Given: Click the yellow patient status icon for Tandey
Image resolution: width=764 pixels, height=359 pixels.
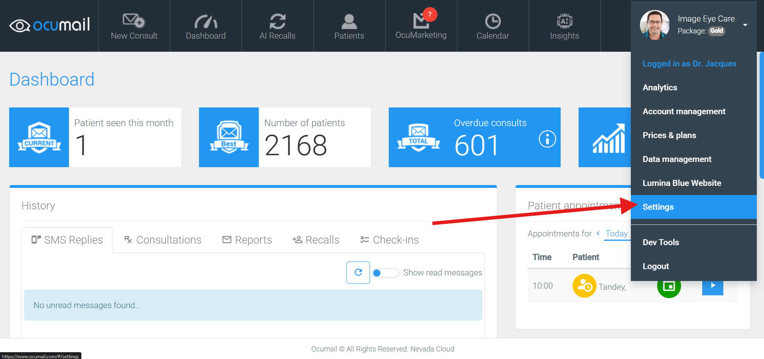Looking at the screenshot, I should [584, 286].
